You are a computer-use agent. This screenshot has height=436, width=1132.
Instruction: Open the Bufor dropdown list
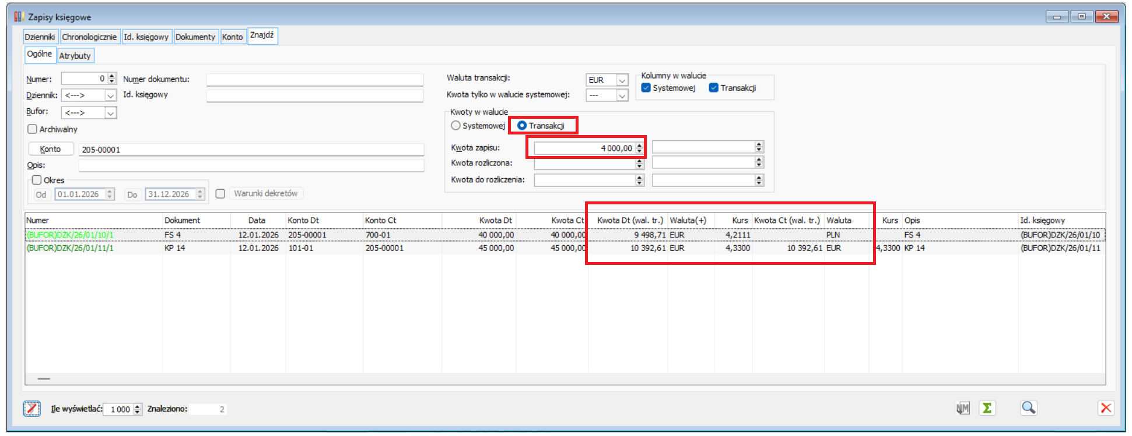point(110,113)
